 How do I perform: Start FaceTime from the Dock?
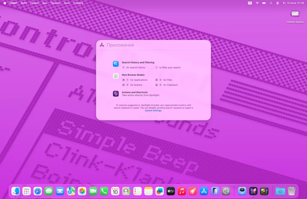(93, 191)
